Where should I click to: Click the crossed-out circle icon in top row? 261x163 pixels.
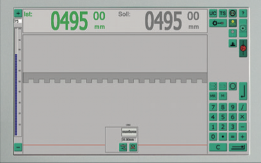tap(233, 13)
